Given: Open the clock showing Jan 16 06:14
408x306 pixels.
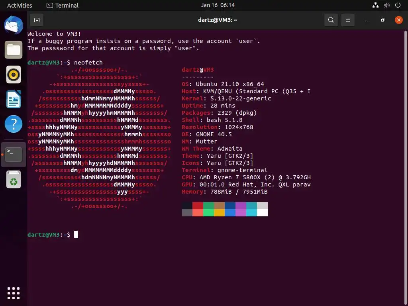Looking at the screenshot, I should (218, 6).
